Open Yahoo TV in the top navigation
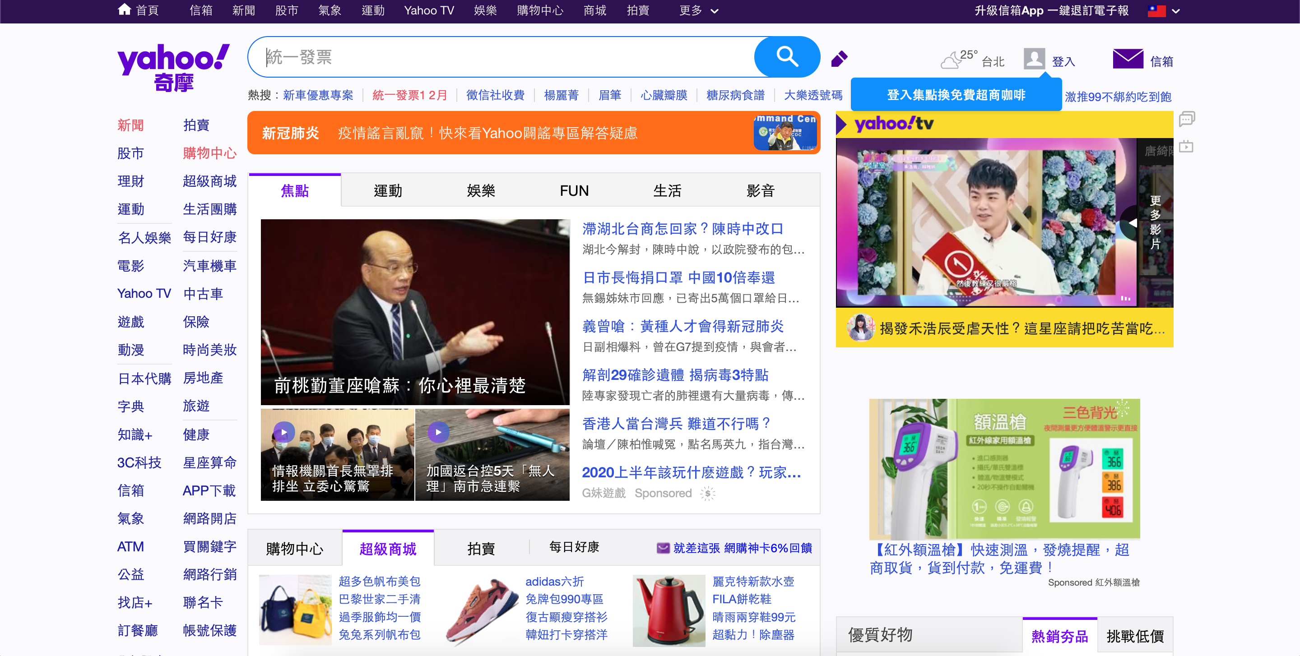 click(429, 10)
